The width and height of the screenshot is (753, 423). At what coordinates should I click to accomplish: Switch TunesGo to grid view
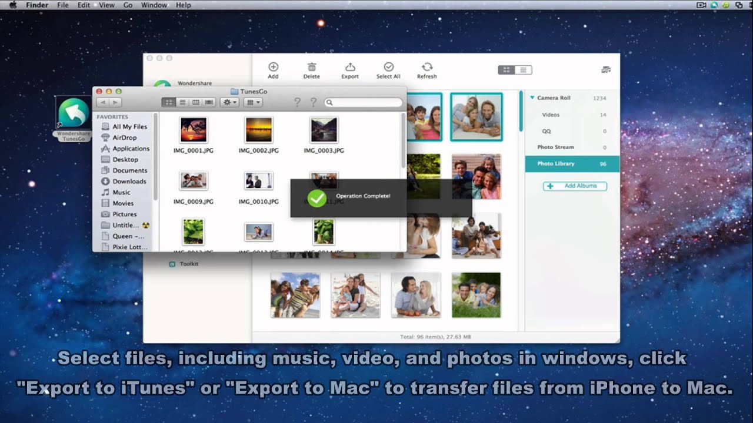point(507,70)
